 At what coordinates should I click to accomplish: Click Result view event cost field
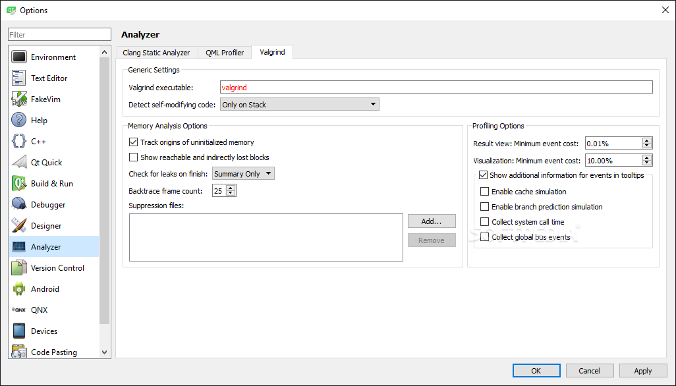(613, 143)
